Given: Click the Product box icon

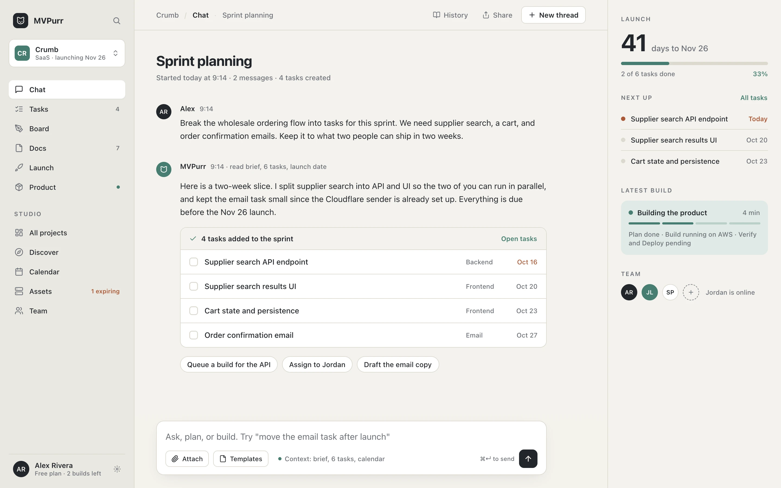Looking at the screenshot, I should [19, 187].
